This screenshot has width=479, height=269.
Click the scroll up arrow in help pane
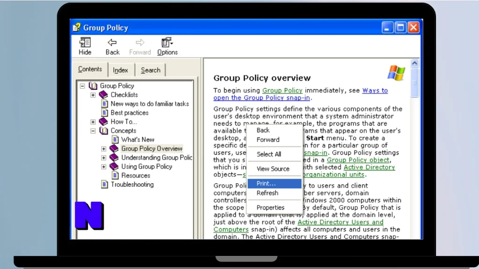coord(414,63)
